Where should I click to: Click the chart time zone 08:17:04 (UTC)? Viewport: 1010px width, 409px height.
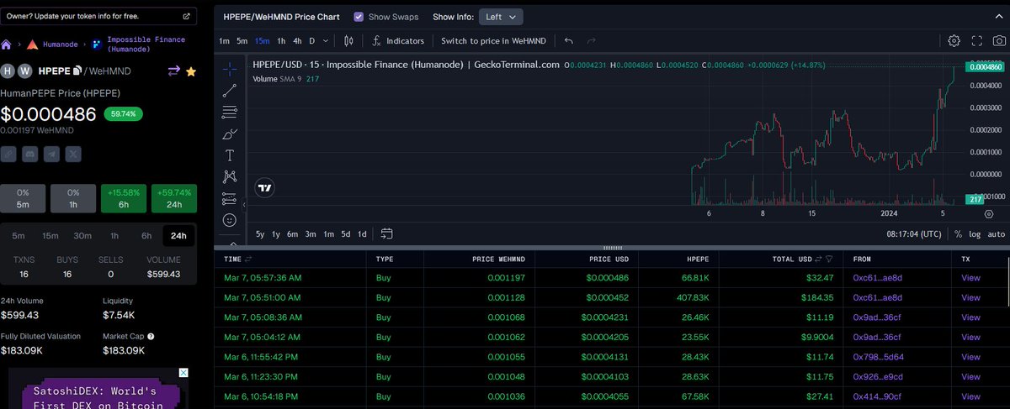click(x=913, y=233)
